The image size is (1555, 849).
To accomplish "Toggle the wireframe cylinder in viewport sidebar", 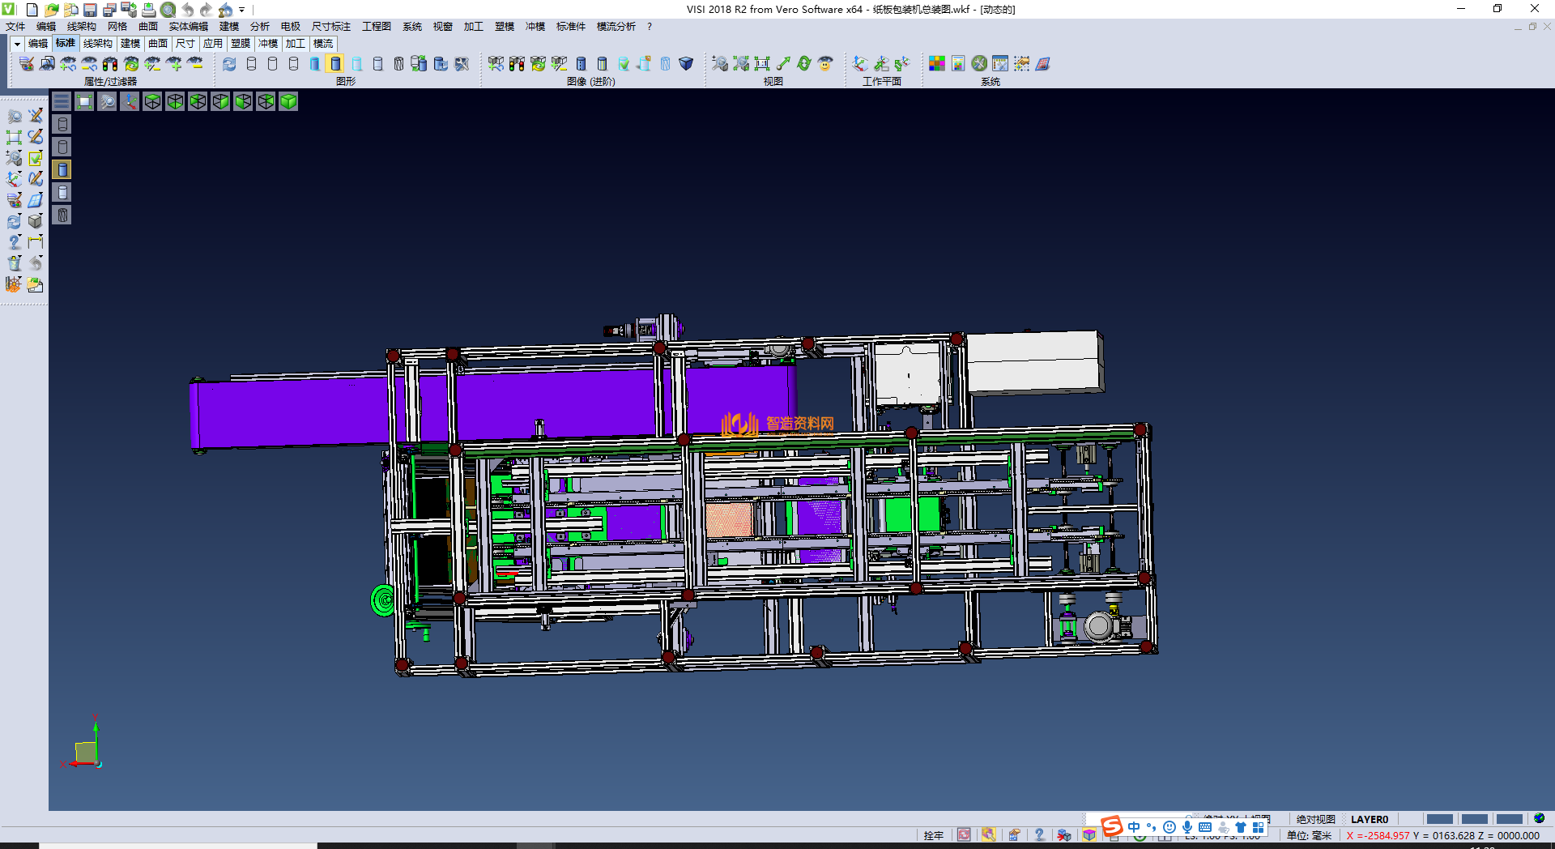I will (62, 124).
